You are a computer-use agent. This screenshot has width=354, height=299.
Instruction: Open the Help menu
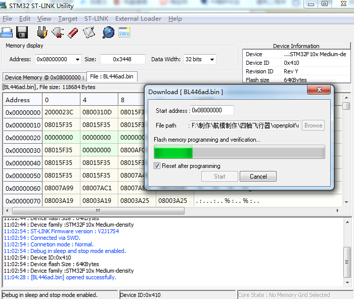tap(175, 19)
